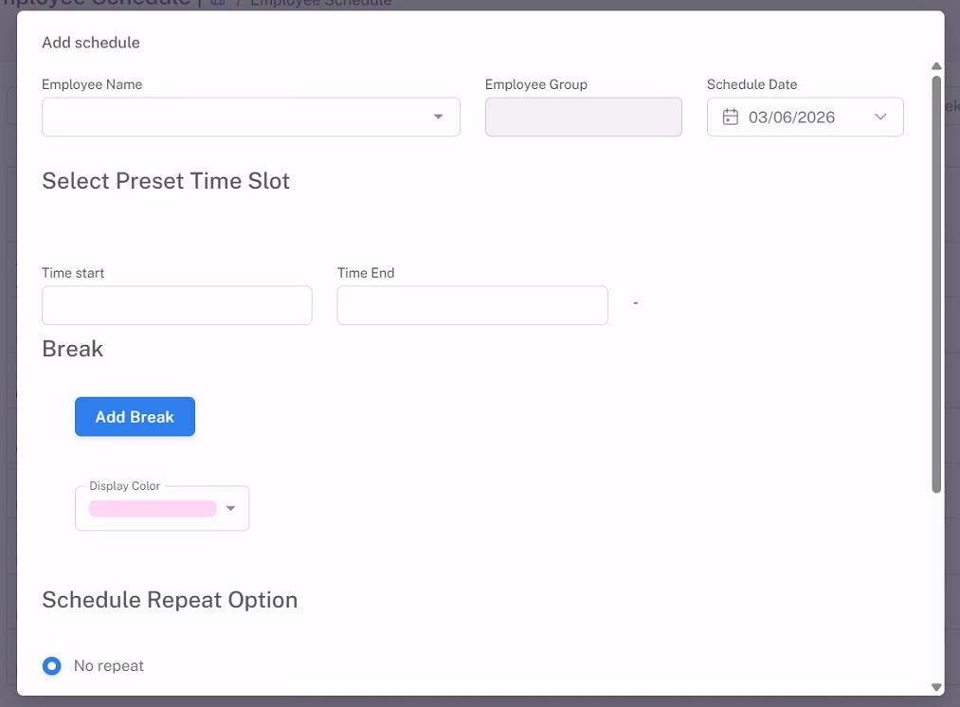Select the No repeat radio button

point(52,666)
